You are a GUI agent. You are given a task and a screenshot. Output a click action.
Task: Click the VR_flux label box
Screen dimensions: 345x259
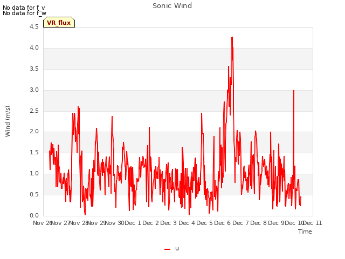click(x=59, y=22)
